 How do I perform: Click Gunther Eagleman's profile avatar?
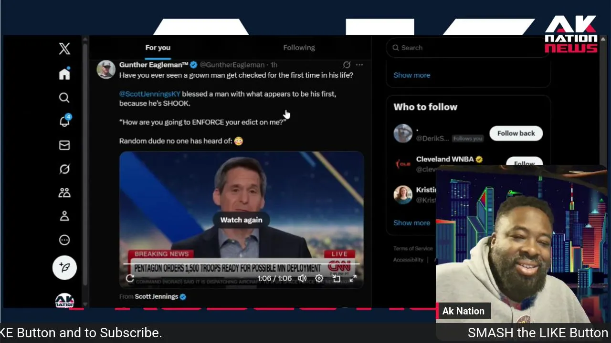click(x=106, y=70)
